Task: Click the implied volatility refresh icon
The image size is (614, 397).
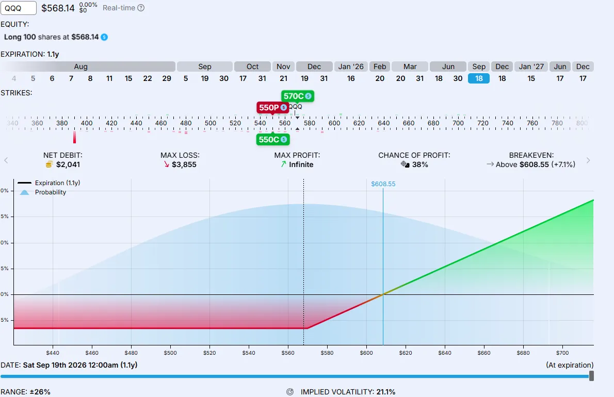Action: 290,392
